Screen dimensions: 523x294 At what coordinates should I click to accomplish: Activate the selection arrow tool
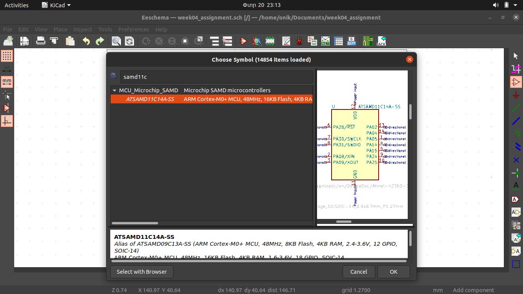[x=516, y=56]
